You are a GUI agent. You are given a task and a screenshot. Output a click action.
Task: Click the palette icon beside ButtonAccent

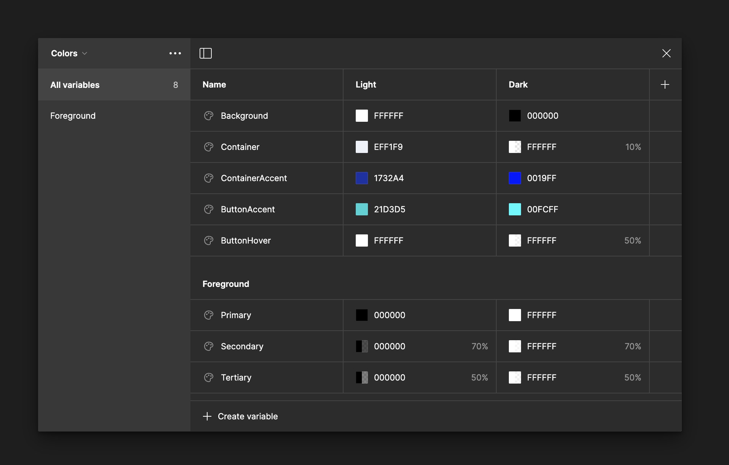coord(209,209)
